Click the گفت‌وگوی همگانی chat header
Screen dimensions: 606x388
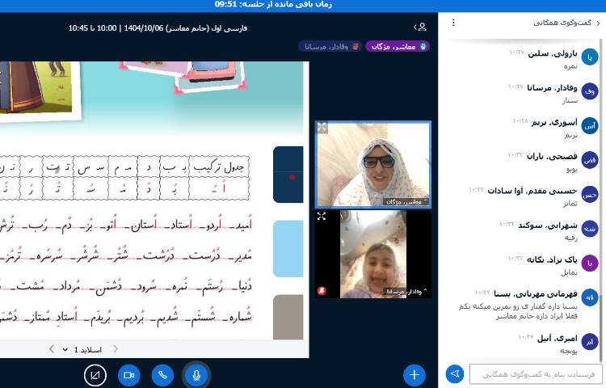point(562,23)
